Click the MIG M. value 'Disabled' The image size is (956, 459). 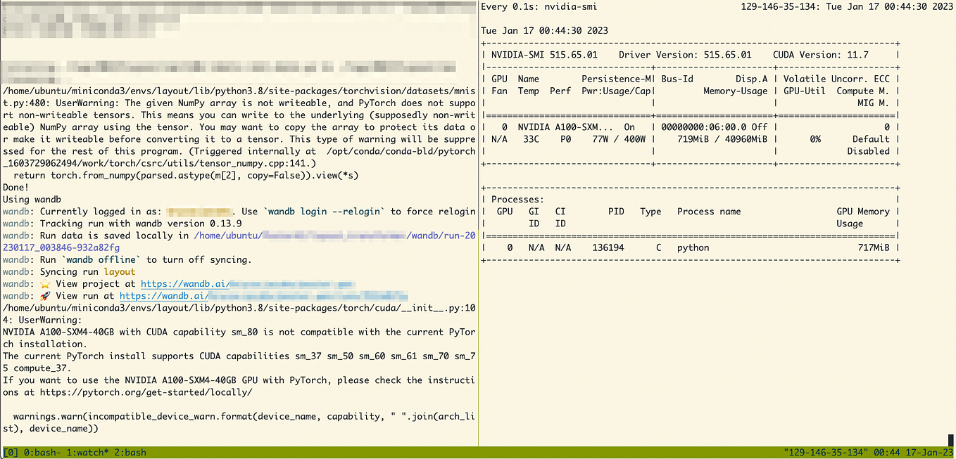(x=868, y=151)
